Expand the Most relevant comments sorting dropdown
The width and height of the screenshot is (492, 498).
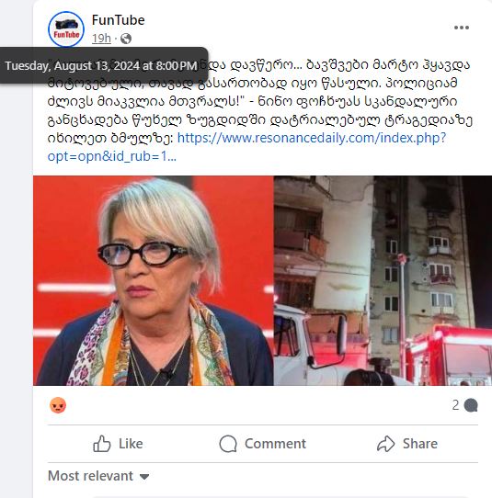98,476
